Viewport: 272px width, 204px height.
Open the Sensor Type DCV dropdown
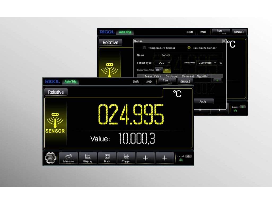coord(163,63)
